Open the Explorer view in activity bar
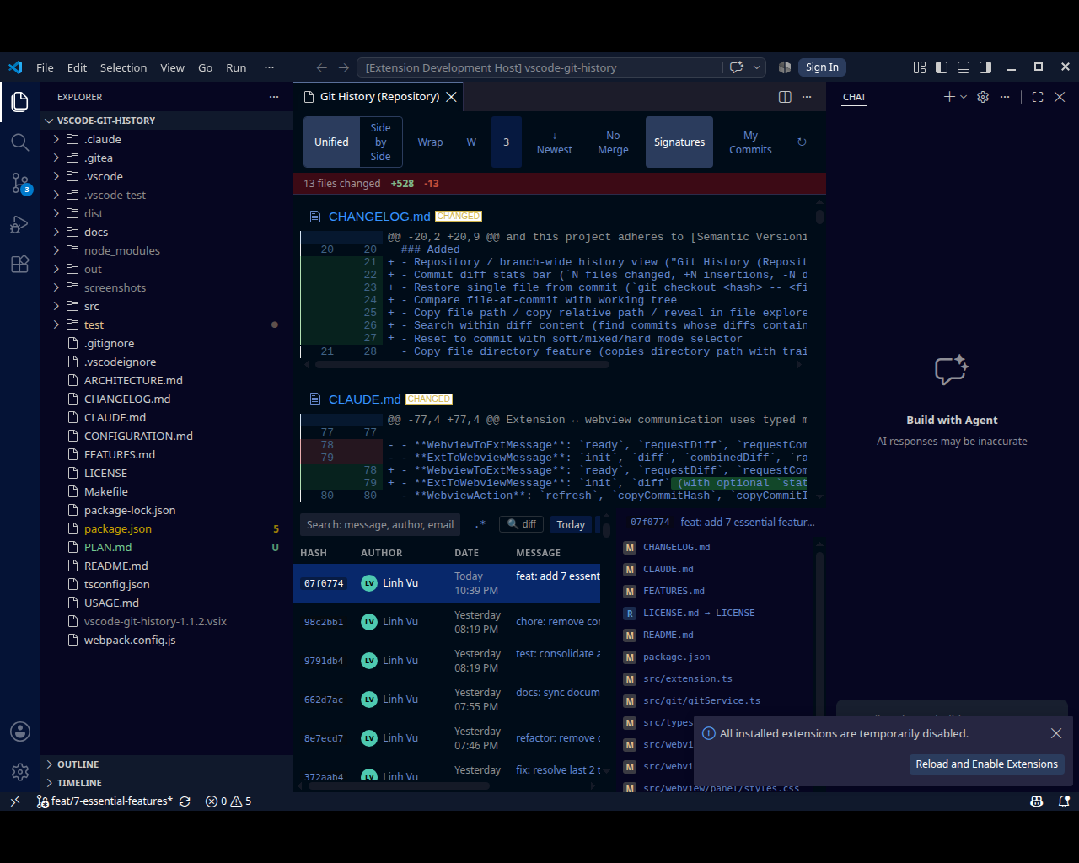1079x863 pixels. 20,102
